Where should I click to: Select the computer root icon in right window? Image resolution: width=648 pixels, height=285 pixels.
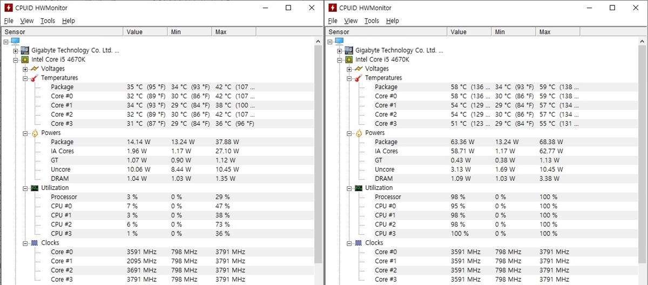point(339,41)
